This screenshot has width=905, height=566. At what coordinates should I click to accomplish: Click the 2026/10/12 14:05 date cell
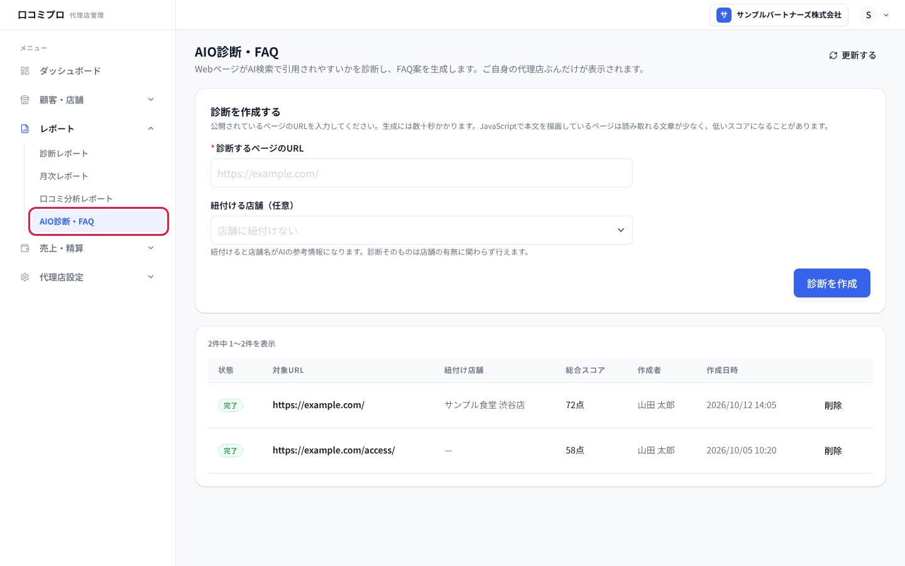coord(742,405)
